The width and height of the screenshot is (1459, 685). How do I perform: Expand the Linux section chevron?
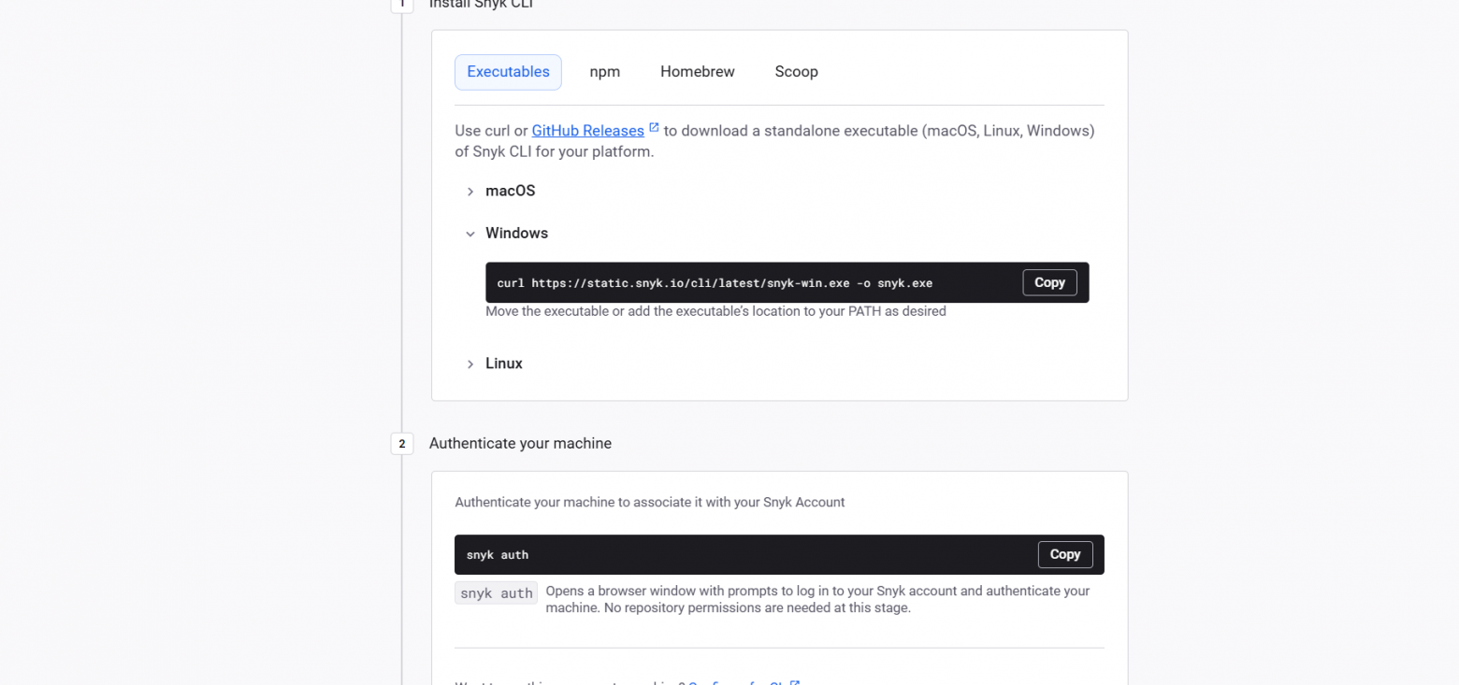coord(470,364)
